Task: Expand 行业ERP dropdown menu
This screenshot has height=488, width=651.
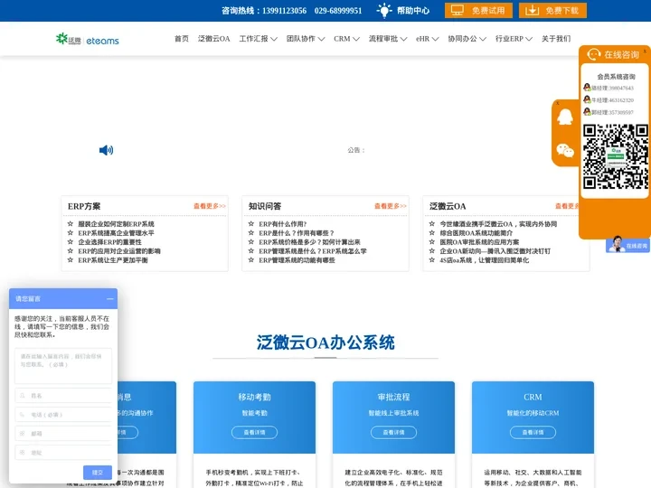Action: pyautogui.click(x=514, y=39)
